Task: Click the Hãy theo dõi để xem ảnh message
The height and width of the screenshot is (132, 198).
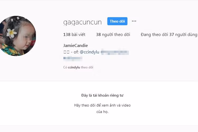Action: click(x=102, y=109)
